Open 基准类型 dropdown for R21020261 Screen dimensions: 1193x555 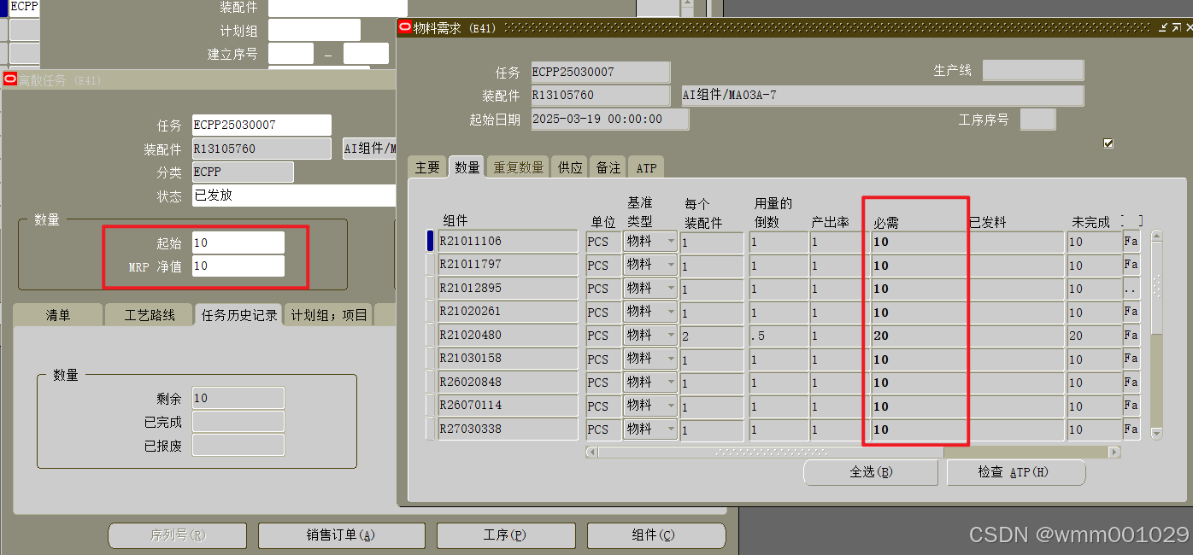tap(671, 313)
